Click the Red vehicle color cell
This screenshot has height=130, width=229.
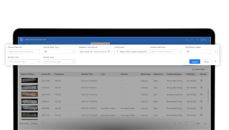click(x=155, y=94)
